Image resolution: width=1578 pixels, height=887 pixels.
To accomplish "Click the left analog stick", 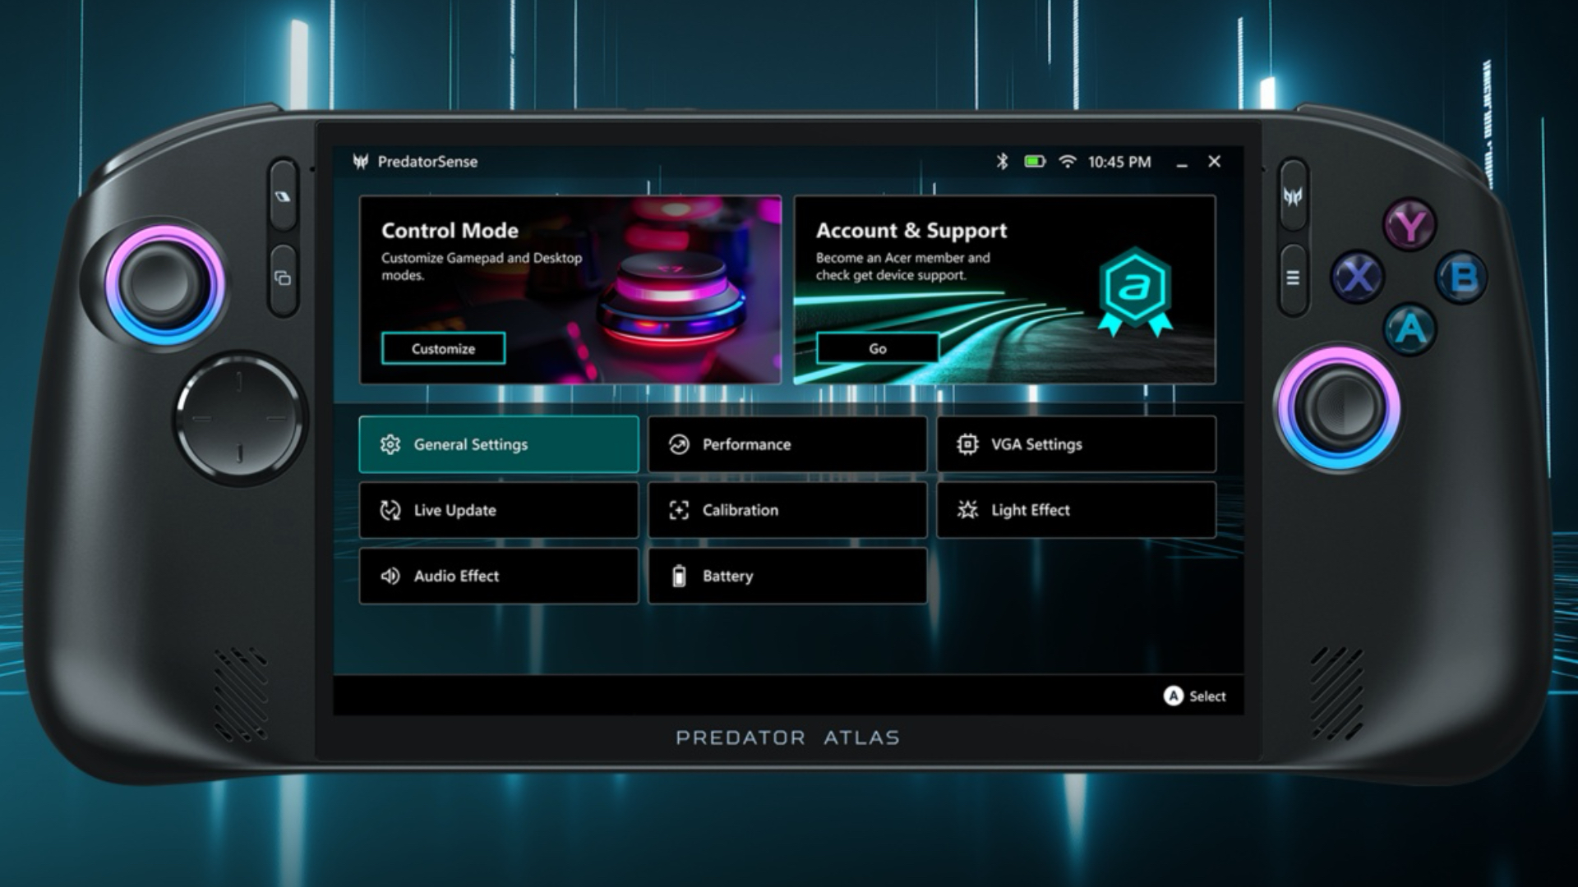I will pyautogui.click(x=164, y=285).
